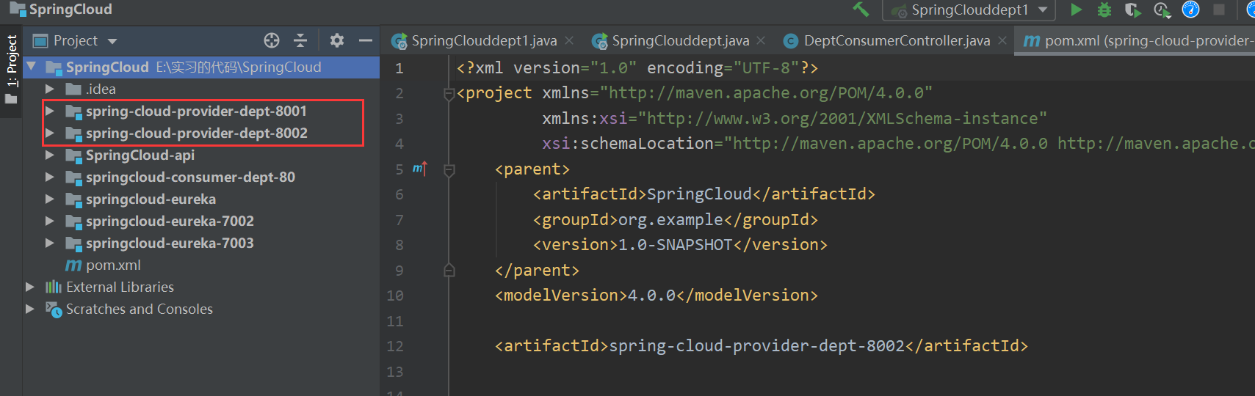Click the locate/select opened file crosshair icon
The width and height of the screenshot is (1255, 396).
272,40
